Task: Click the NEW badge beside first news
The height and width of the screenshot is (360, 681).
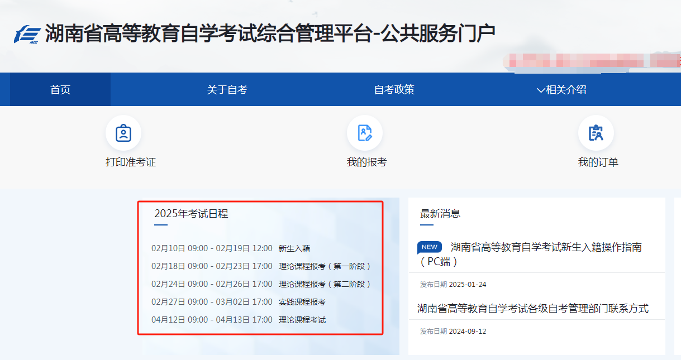Action: [x=430, y=247]
